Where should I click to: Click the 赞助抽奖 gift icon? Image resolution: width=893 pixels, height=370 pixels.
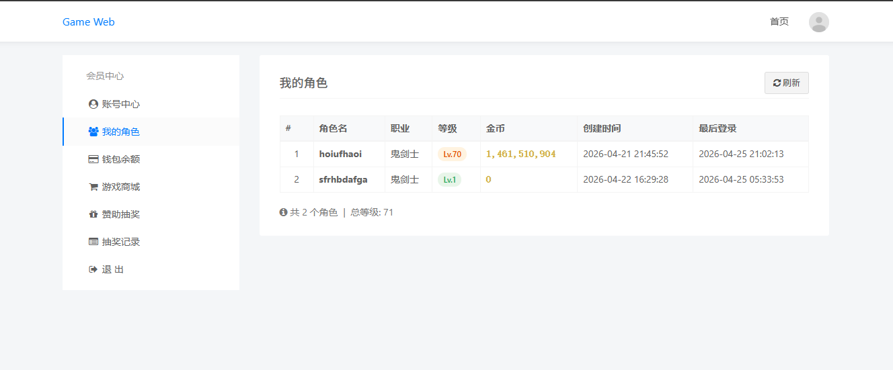click(93, 214)
